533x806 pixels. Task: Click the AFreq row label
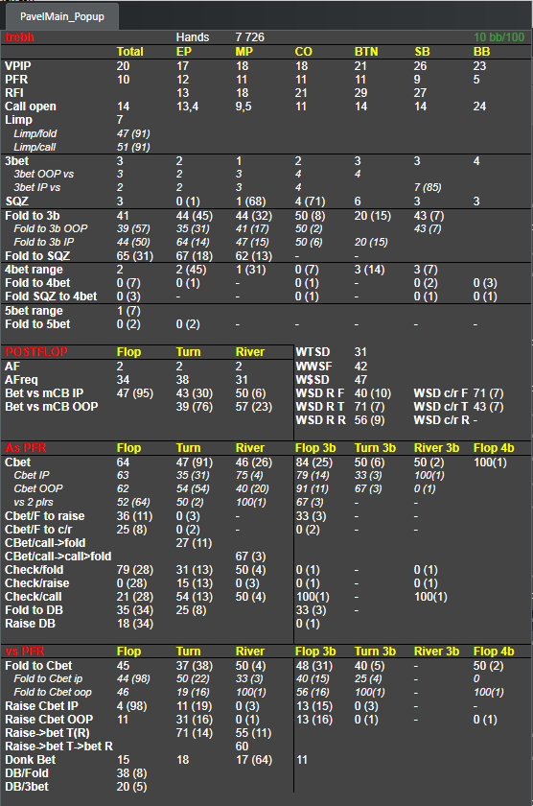[x=21, y=380]
